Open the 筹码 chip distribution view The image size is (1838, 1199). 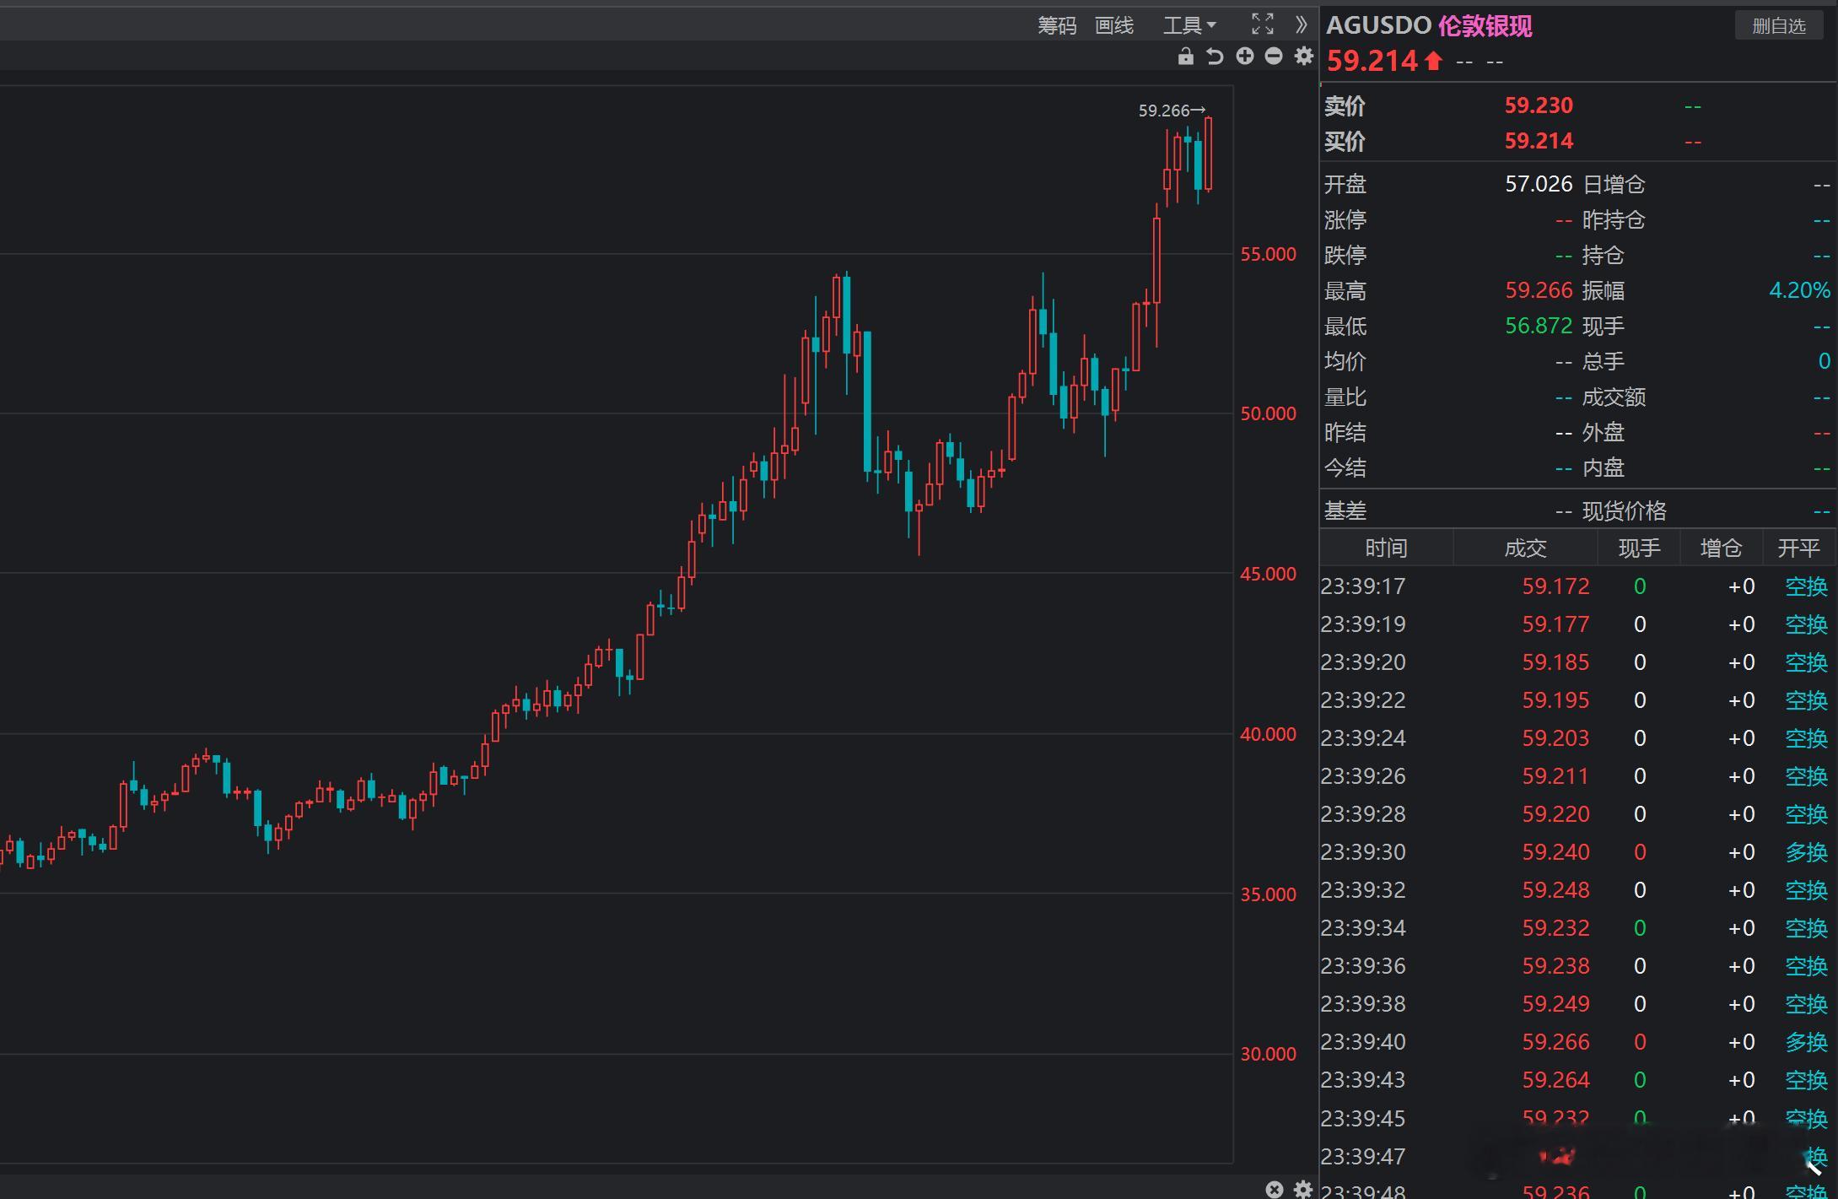[1056, 25]
